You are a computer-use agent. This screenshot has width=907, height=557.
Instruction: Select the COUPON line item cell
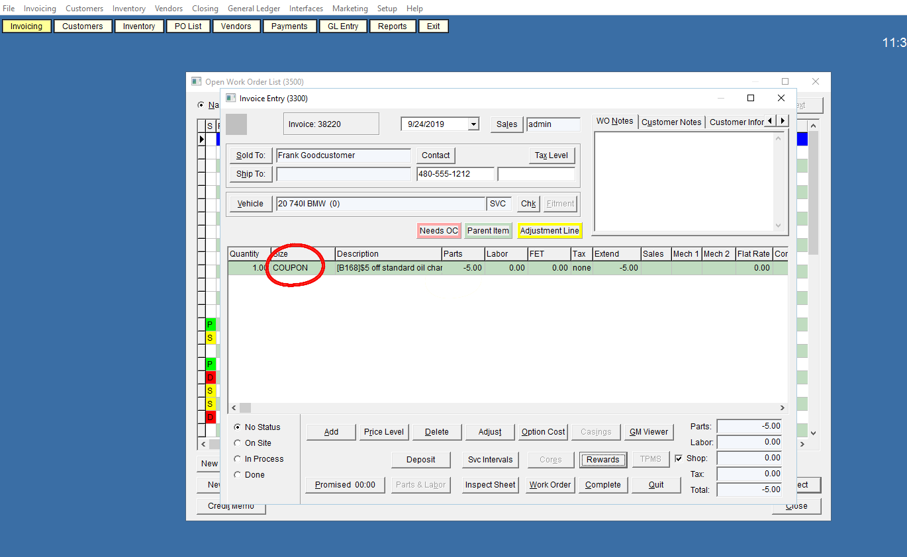[303, 268]
